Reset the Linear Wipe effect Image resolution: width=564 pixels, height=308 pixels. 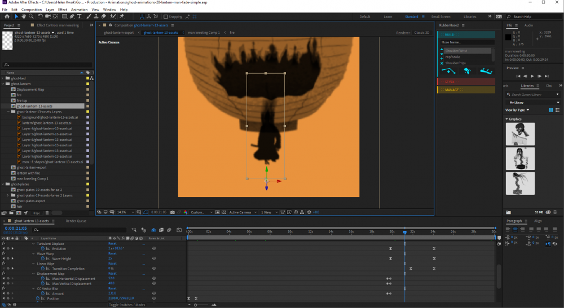[112, 264]
